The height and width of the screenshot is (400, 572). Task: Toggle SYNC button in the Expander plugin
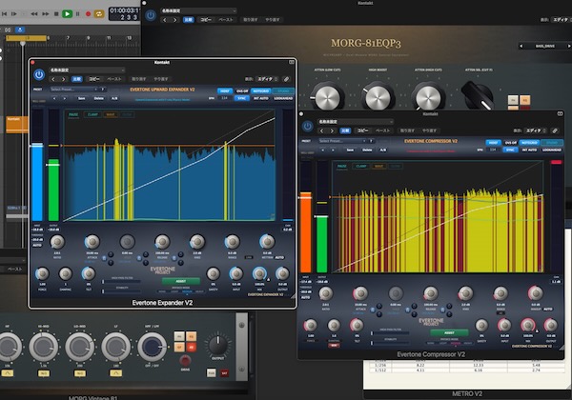point(241,98)
